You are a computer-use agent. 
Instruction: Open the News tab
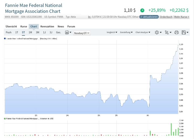click(61, 26)
